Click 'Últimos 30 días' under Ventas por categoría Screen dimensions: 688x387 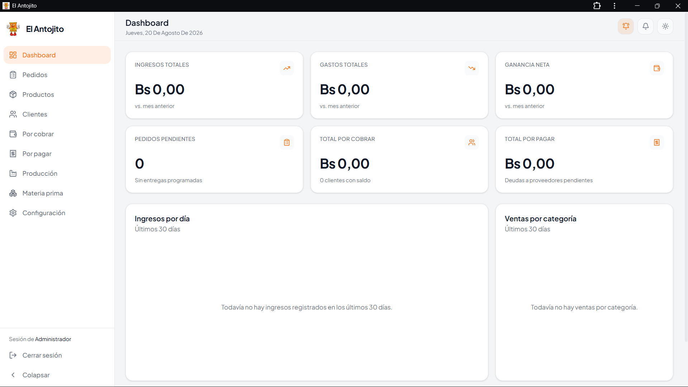[527, 229]
